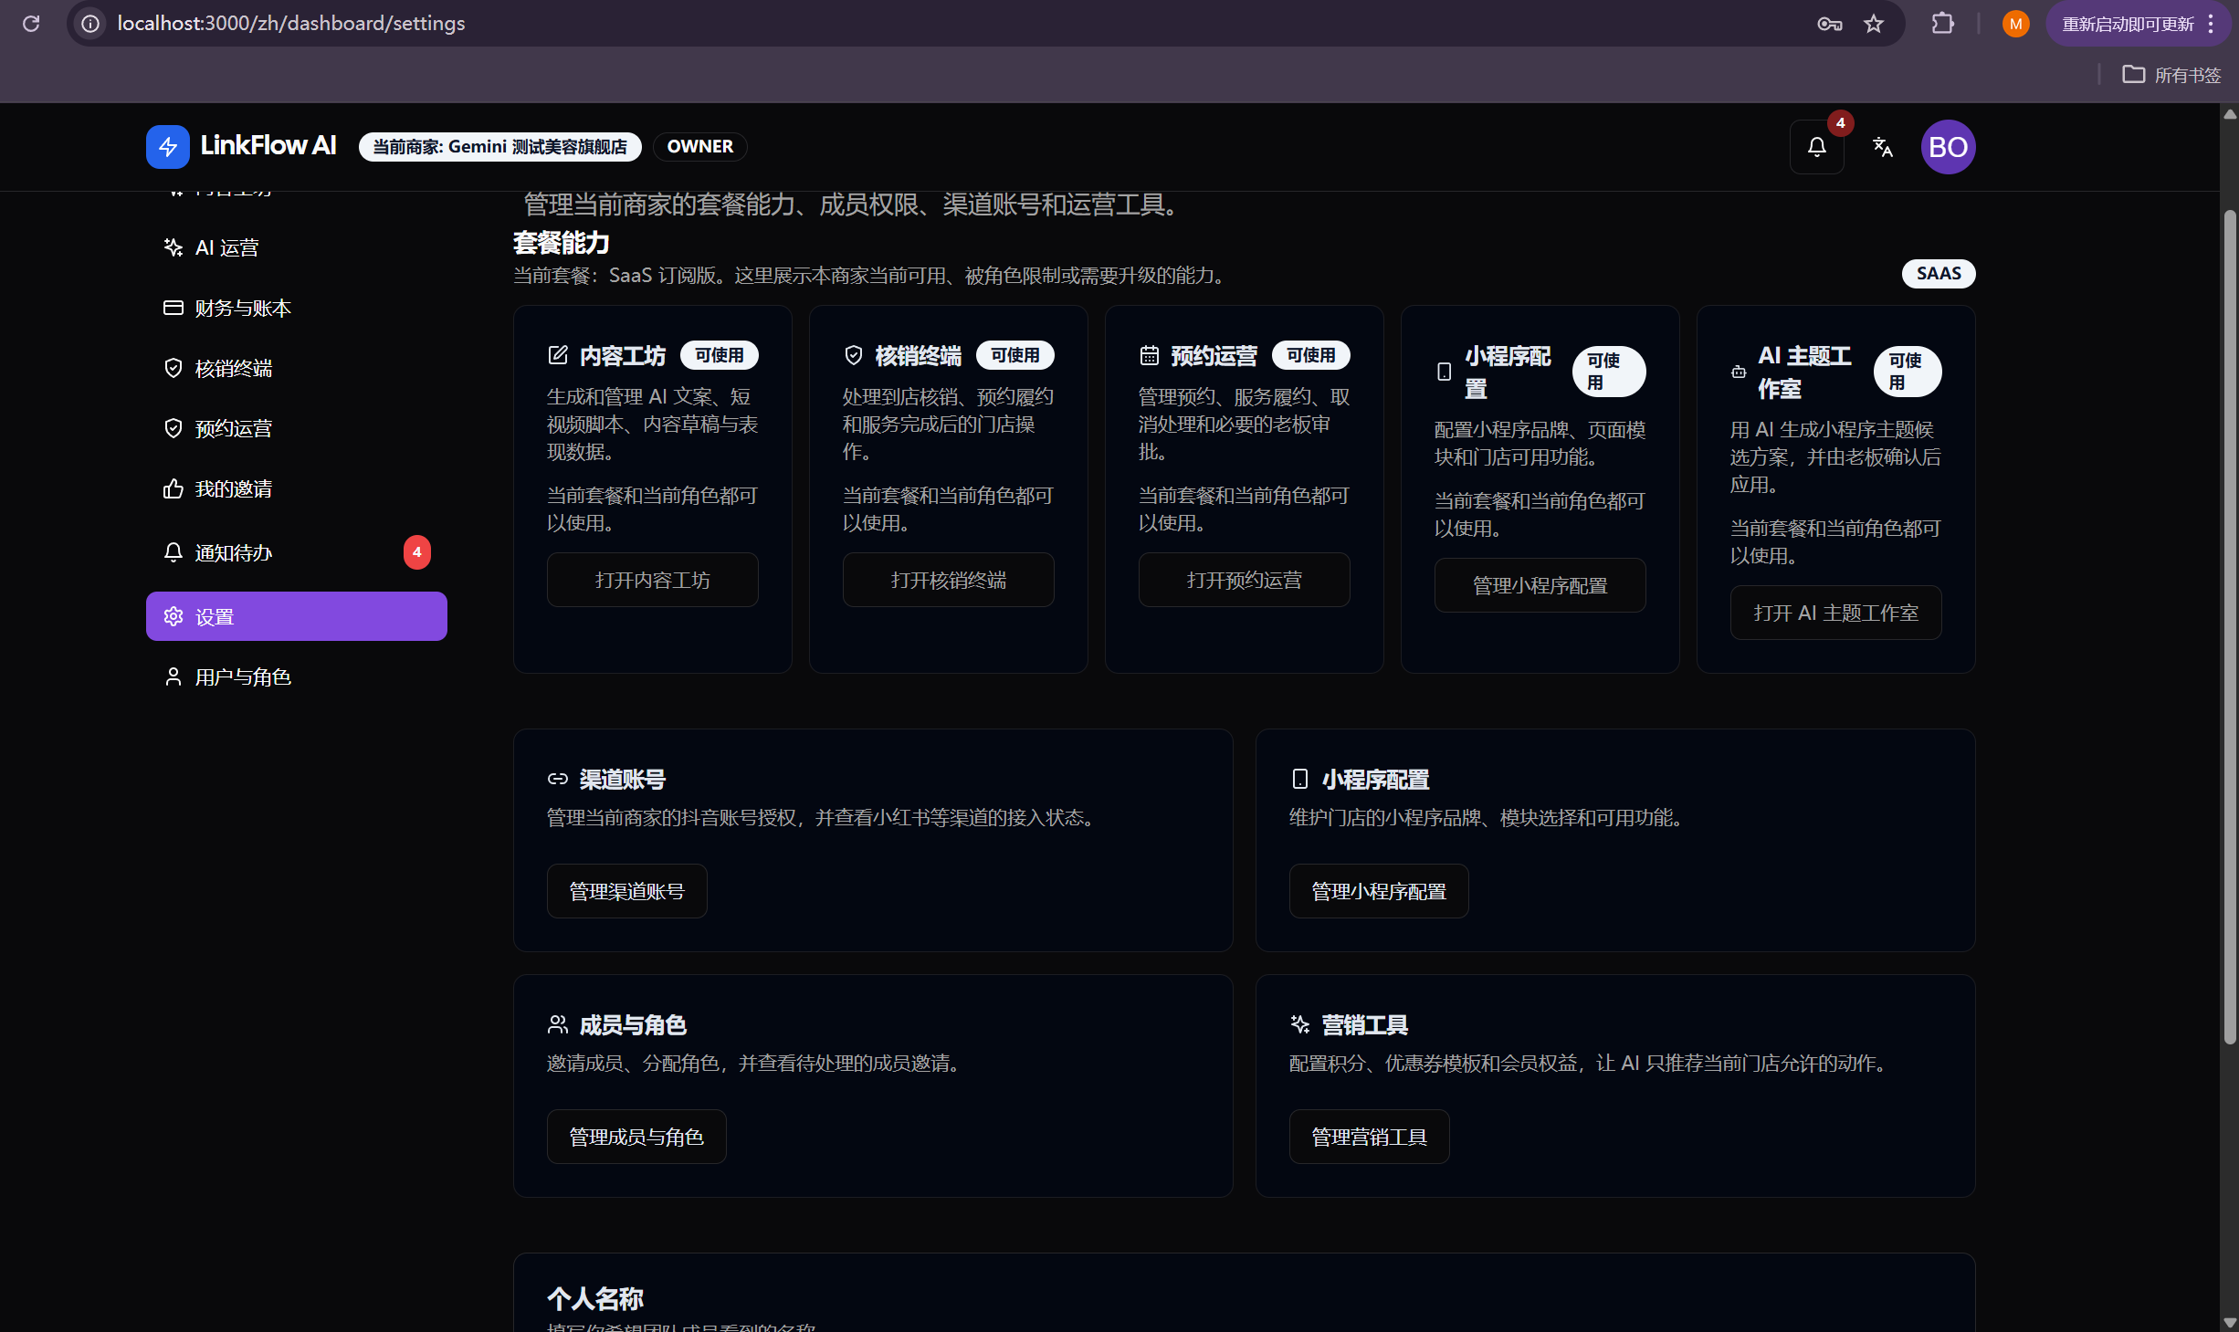Click 打开 AI 主题工作室 button
Image resolution: width=2239 pixels, height=1332 pixels.
click(1836, 613)
